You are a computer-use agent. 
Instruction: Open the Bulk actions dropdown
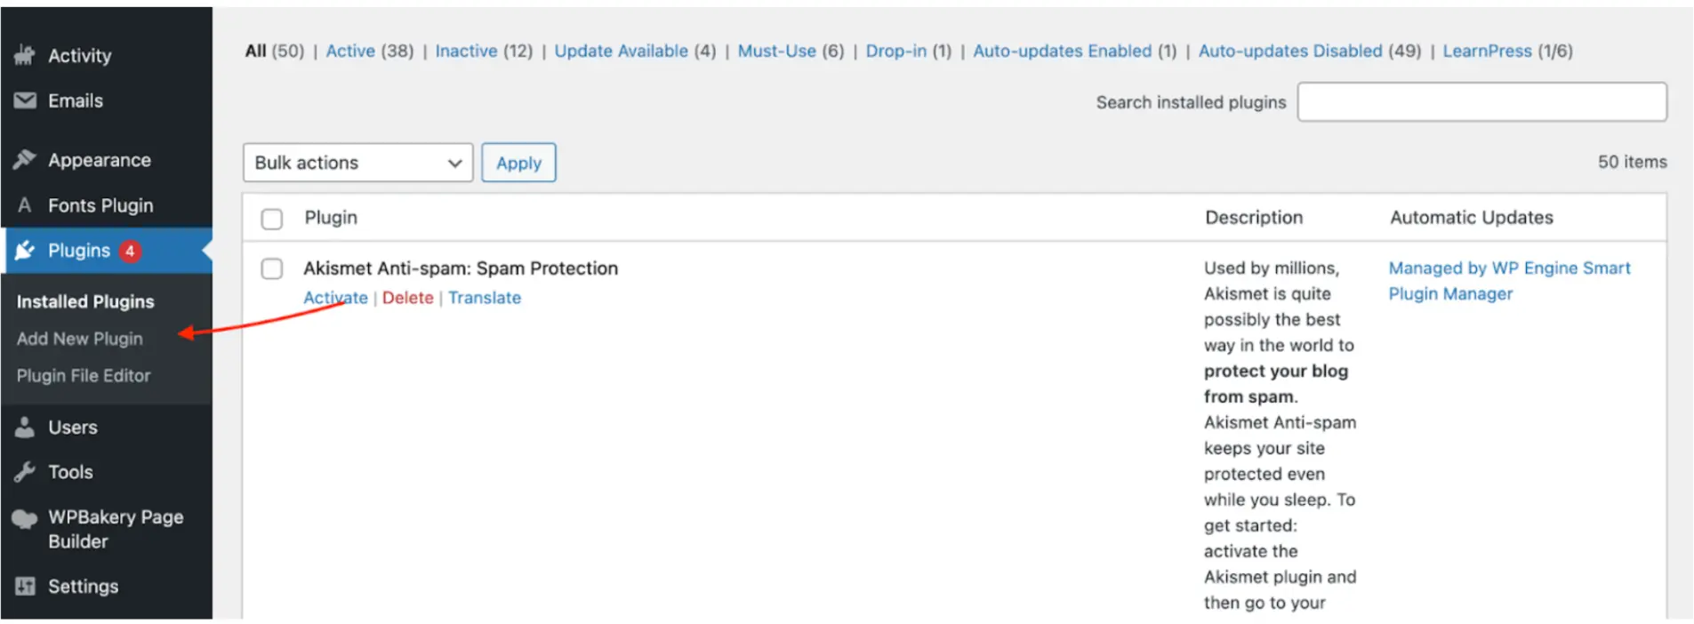point(357,163)
